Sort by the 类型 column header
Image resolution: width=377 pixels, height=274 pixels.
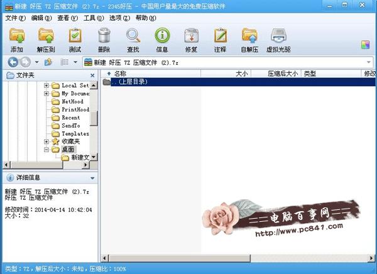point(331,74)
